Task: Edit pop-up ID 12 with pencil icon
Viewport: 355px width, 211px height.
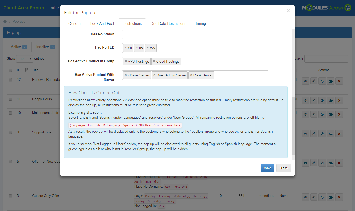Action: [x=314, y=81]
